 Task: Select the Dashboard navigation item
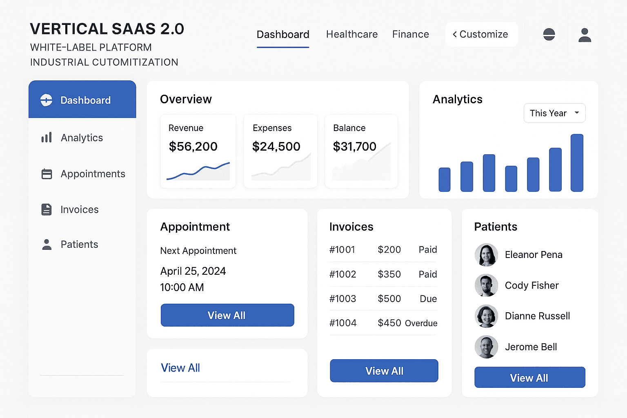click(x=283, y=34)
